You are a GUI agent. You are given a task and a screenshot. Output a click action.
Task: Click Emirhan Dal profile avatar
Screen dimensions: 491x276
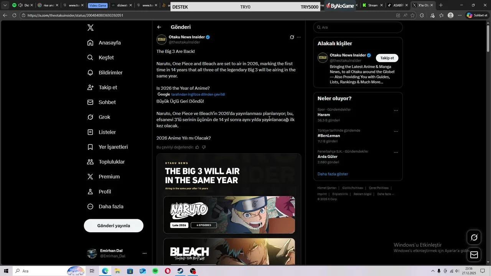point(92,253)
